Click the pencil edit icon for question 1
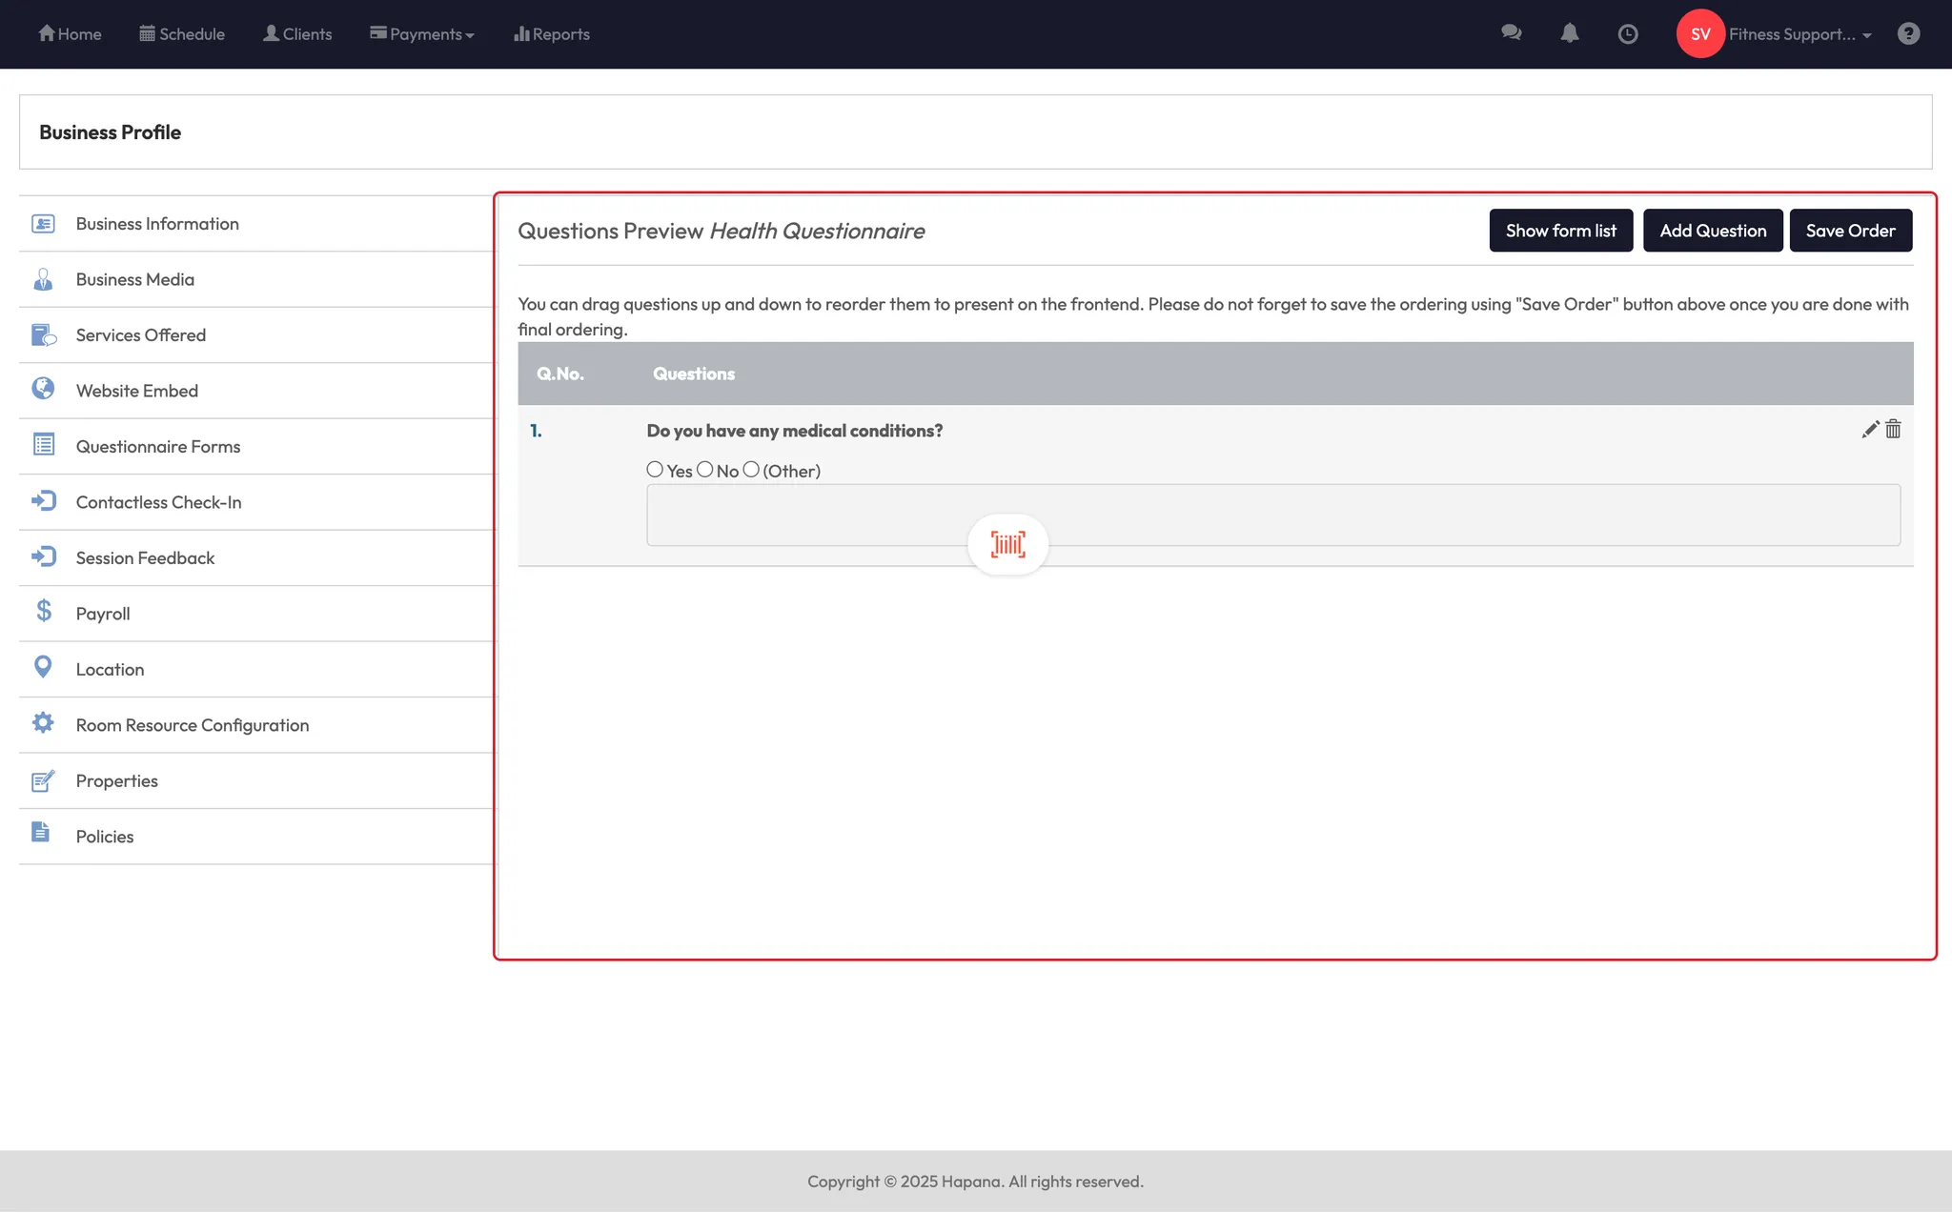Viewport: 1952px width, 1213px height. coord(1869,430)
